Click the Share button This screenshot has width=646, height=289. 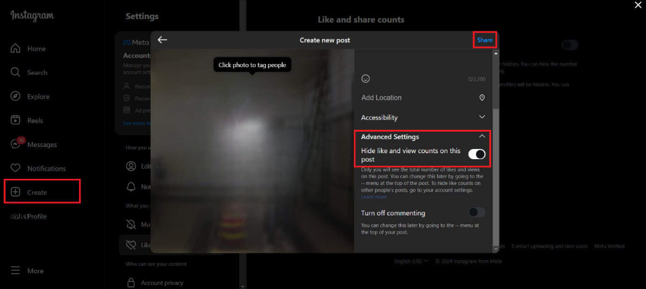click(x=484, y=40)
